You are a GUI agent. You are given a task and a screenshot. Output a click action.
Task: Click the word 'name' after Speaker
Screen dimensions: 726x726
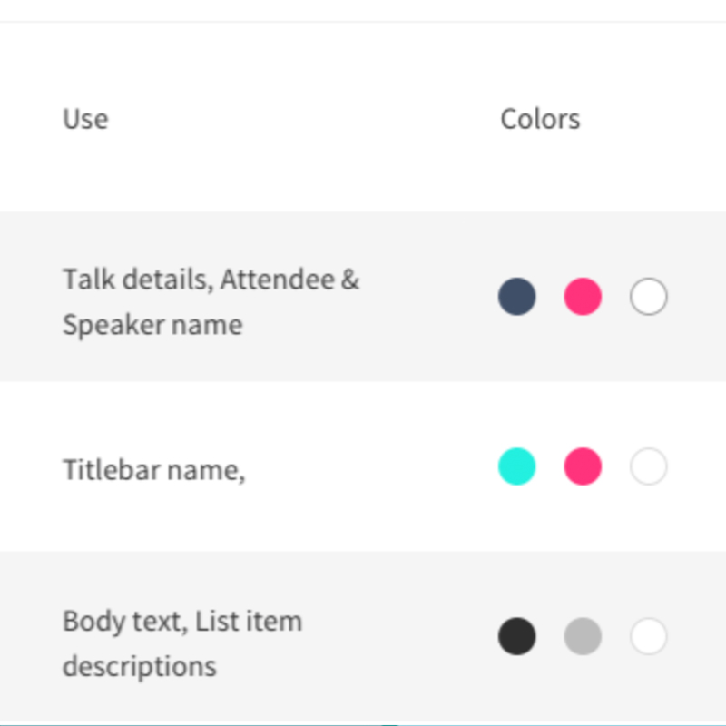point(207,326)
